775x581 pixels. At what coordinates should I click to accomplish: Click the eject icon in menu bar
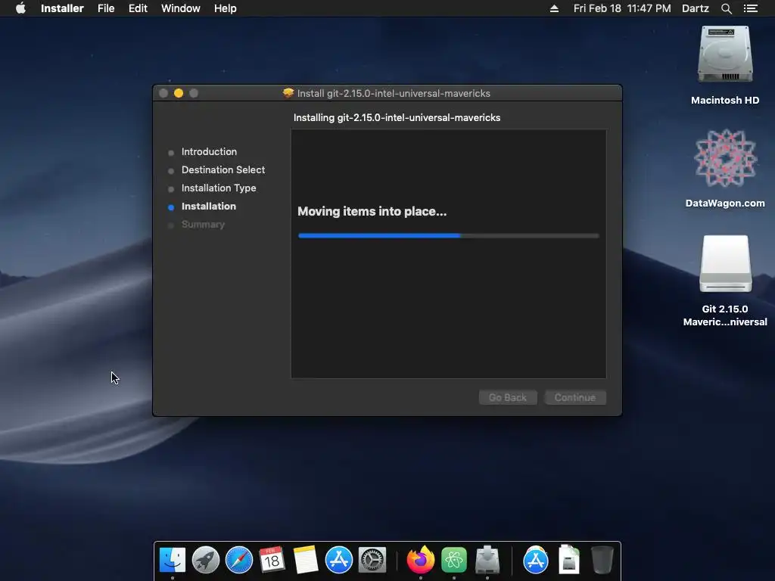pos(554,8)
